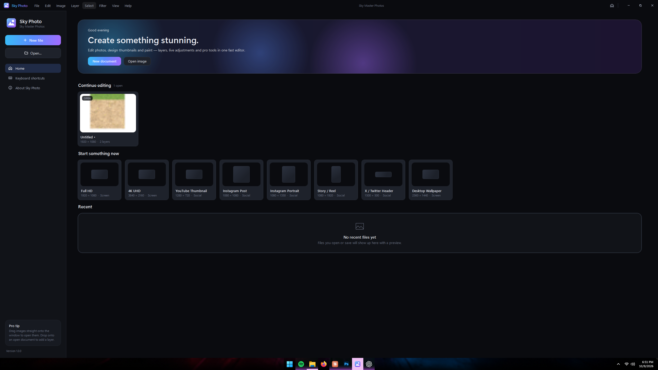The image size is (658, 370).
Task: Click the New file button
Action: click(33, 40)
